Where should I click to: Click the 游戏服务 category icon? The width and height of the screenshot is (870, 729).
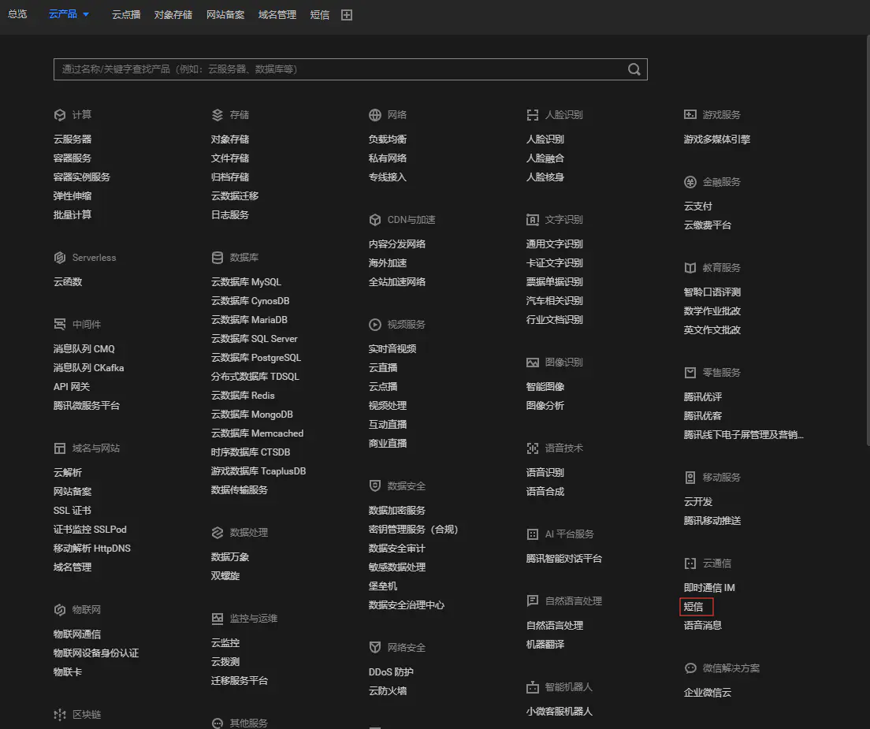(690, 115)
